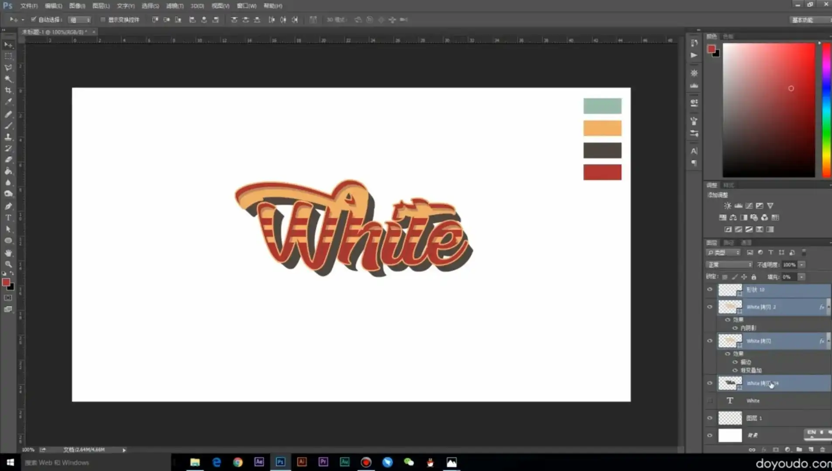This screenshot has width=832, height=471.
Task: Show the hidden White text layer
Action: (x=710, y=401)
